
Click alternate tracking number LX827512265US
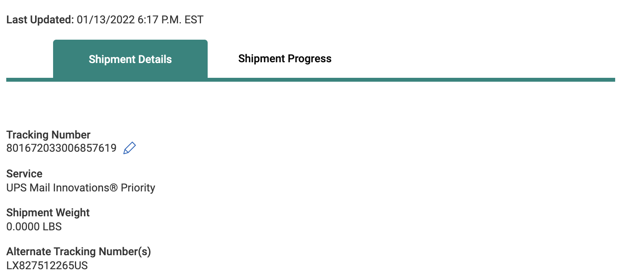(47, 266)
